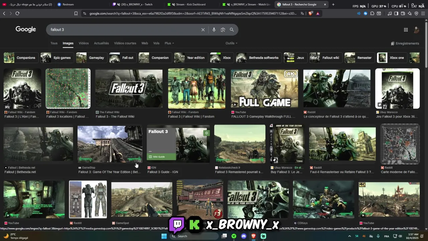The width and height of the screenshot is (428, 241).
Task: Open Fallout 3 locations map thumbnail
Action: coord(68,88)
